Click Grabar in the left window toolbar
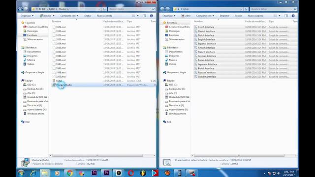This screenshot has width=315, height=177. click(x=88, y=16)
